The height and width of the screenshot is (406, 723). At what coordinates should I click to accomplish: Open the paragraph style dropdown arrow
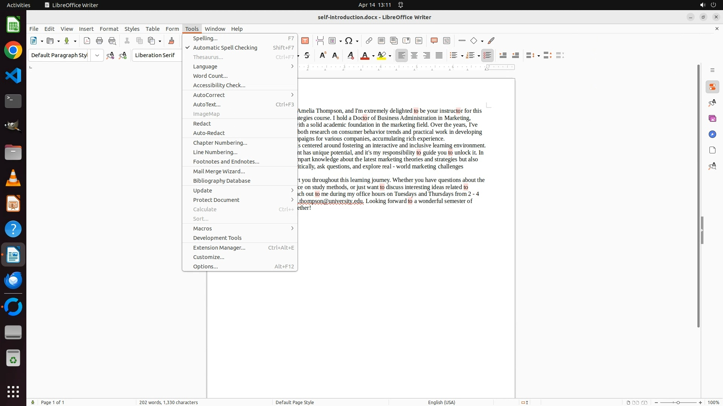click(97, 55)
